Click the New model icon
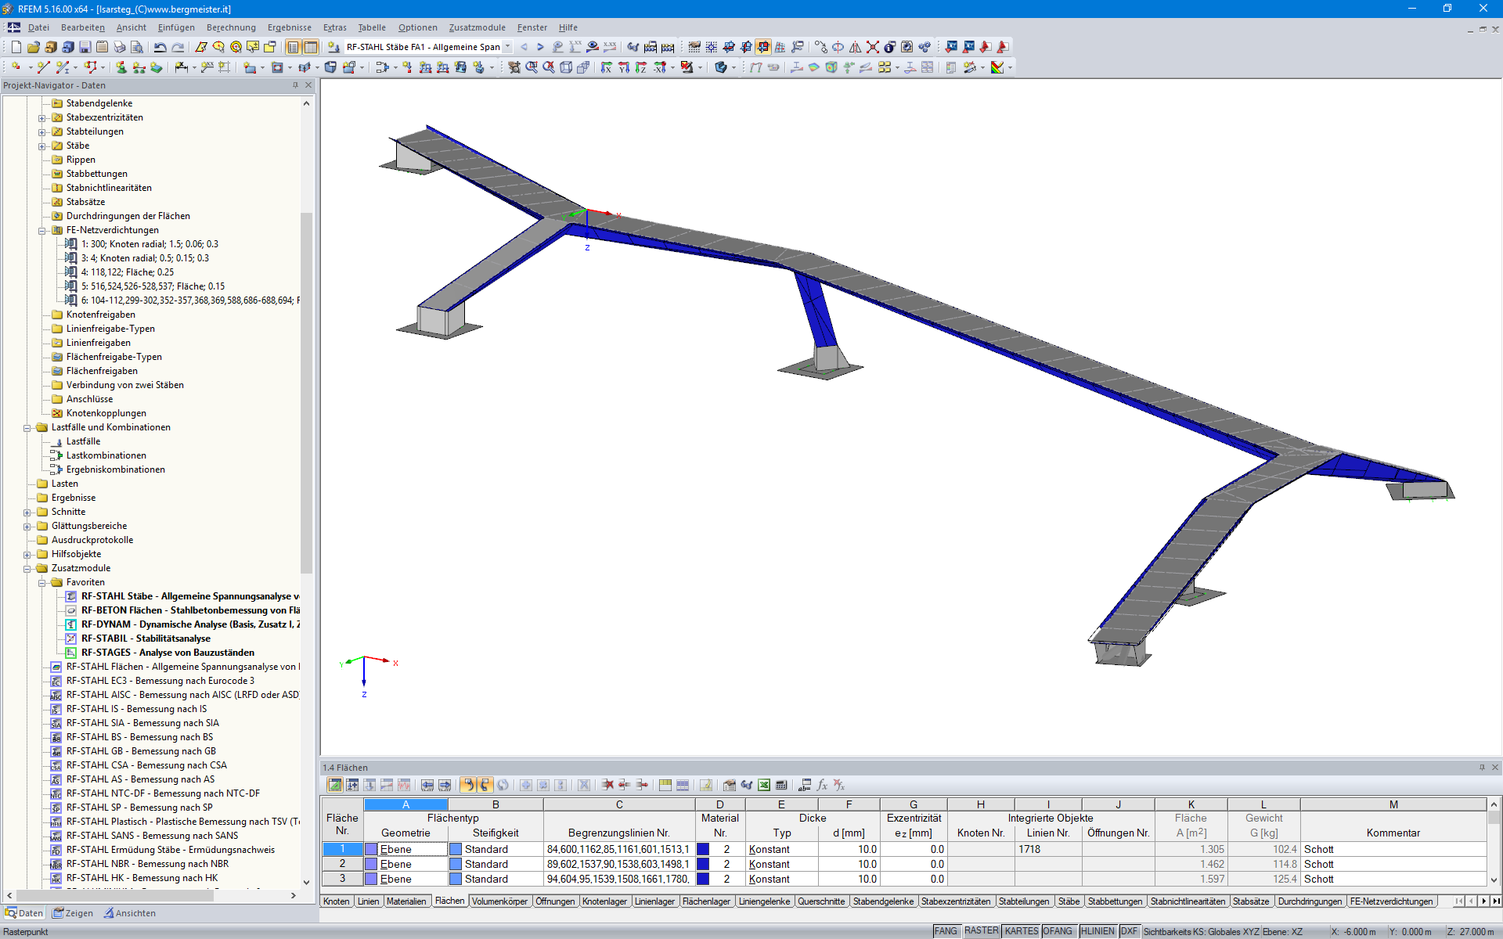The image size is (1503, 939). click(x=16, y=47)
